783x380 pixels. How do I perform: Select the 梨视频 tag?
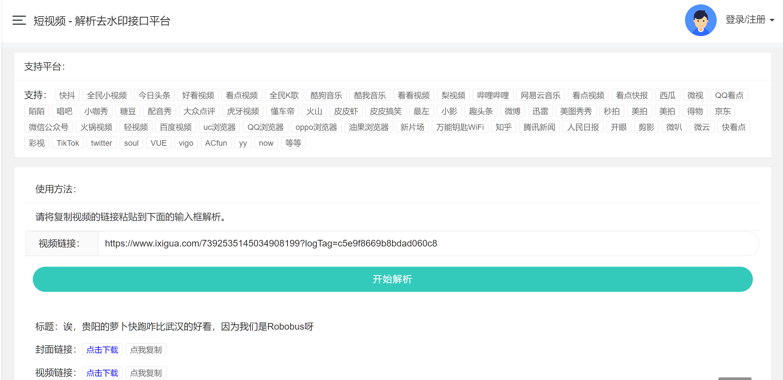pyautogui.click(x=453, y=95)
